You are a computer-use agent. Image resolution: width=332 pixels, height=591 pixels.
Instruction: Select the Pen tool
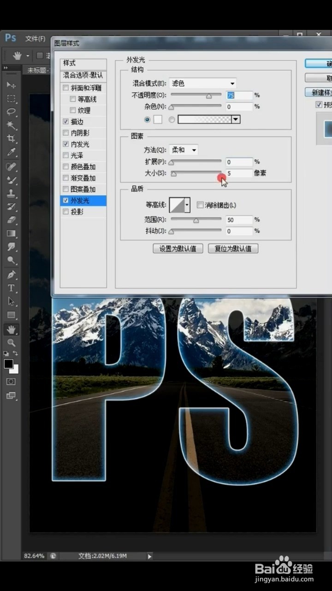point(12,275)
